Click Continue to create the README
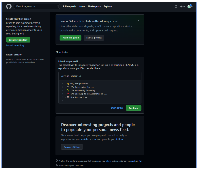Image resolution: width=198 pixels, height=169 pixels. click(134, 108)
